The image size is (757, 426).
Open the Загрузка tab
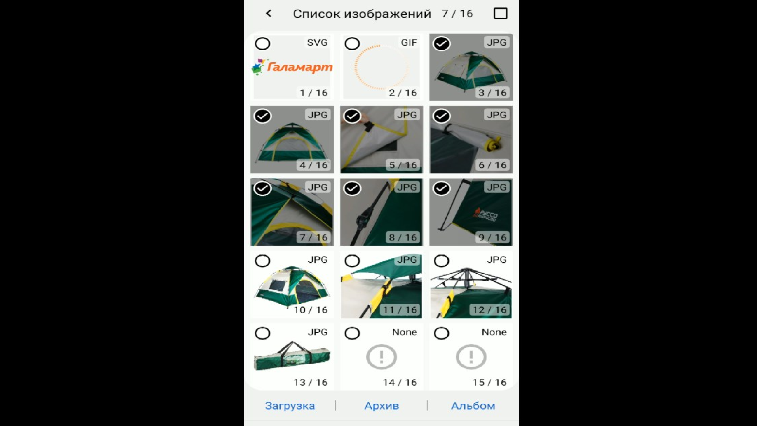pyautogui.click(x=290, y=406)
